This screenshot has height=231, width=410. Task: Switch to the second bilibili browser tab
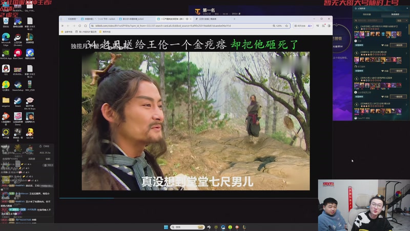(136, 19)
